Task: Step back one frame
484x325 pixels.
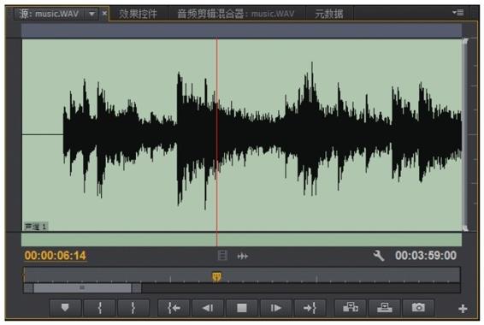Action: click(208, 308)
